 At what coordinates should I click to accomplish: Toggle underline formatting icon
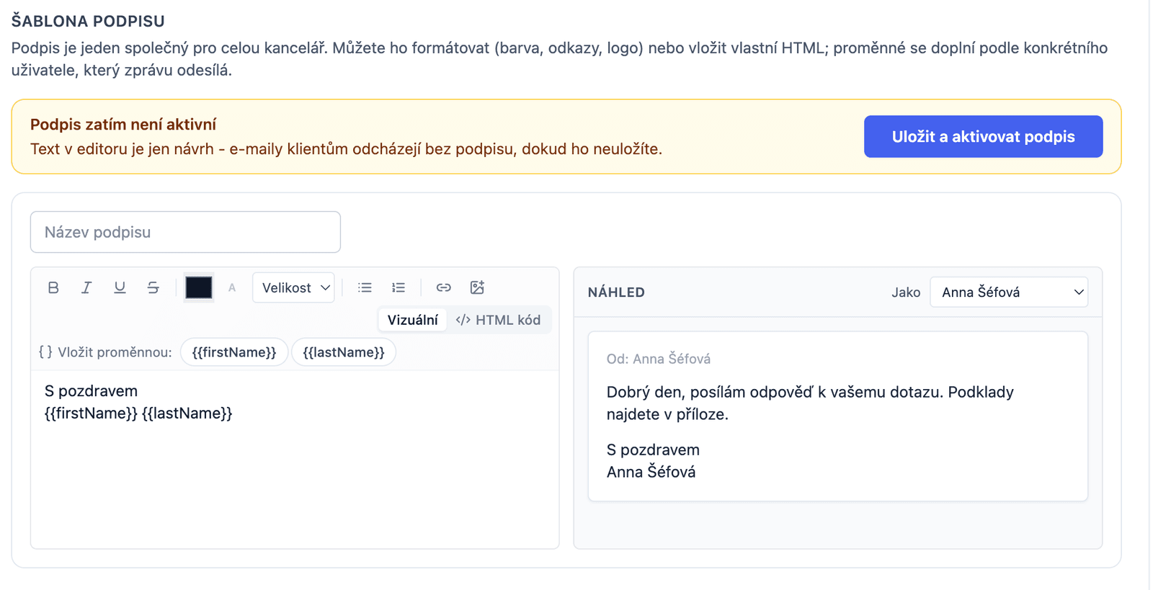[120, 287]
